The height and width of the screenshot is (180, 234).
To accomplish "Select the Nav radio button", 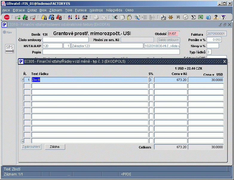I will point(4,32).
